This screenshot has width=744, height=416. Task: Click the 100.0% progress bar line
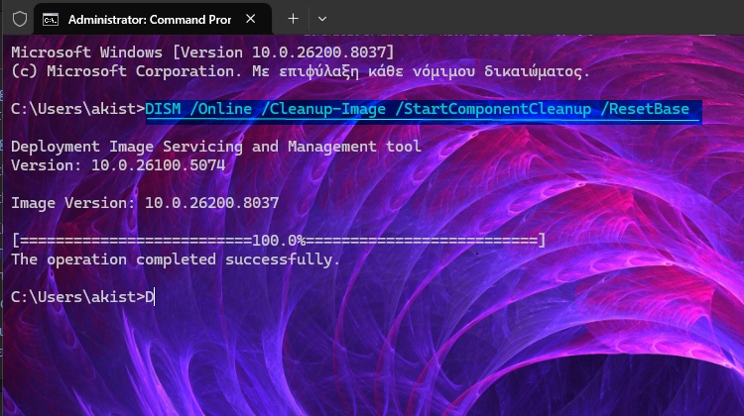(279, 241)
